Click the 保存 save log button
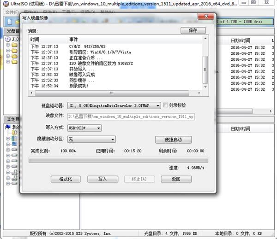Viewport: 277px width, 239px height. [x=193, y=30]
